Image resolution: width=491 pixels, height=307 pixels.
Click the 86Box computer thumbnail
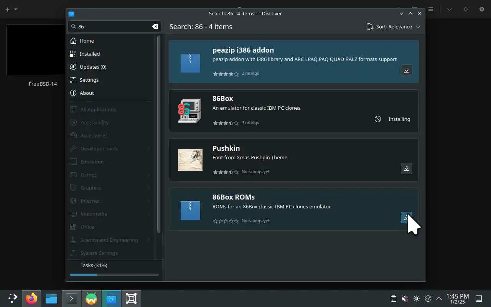click(x=190, y=111)
